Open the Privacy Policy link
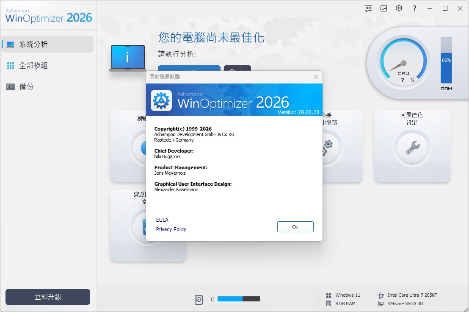Viewport: 469px width, 312px height. click(171, 229)
